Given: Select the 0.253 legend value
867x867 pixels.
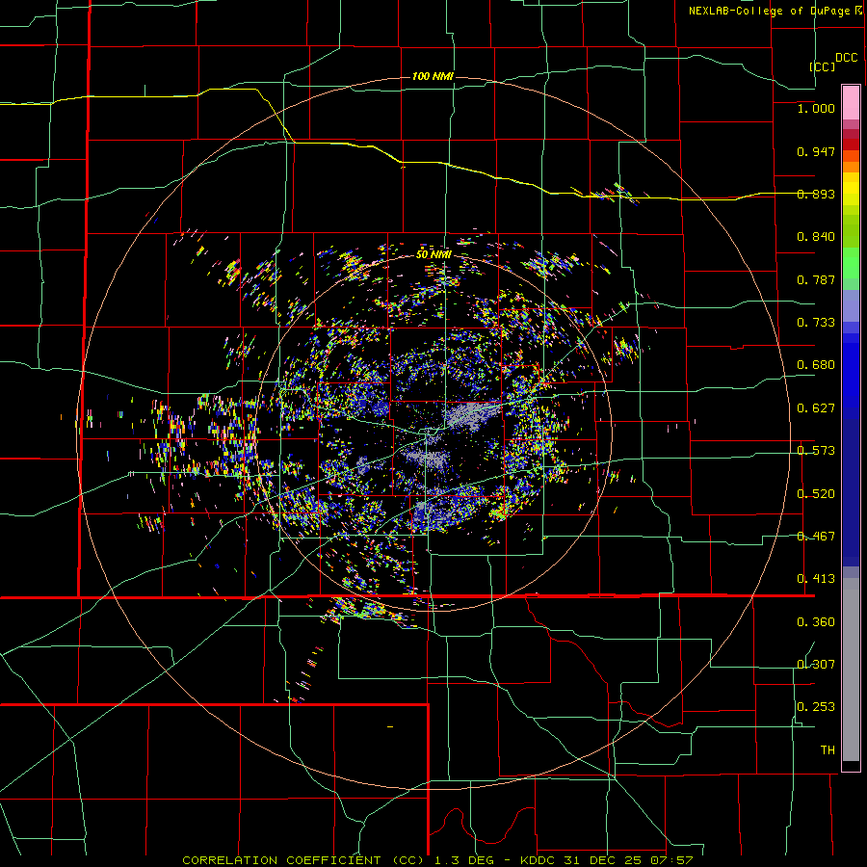Looking at the screenshot, I should coord(816,707).
